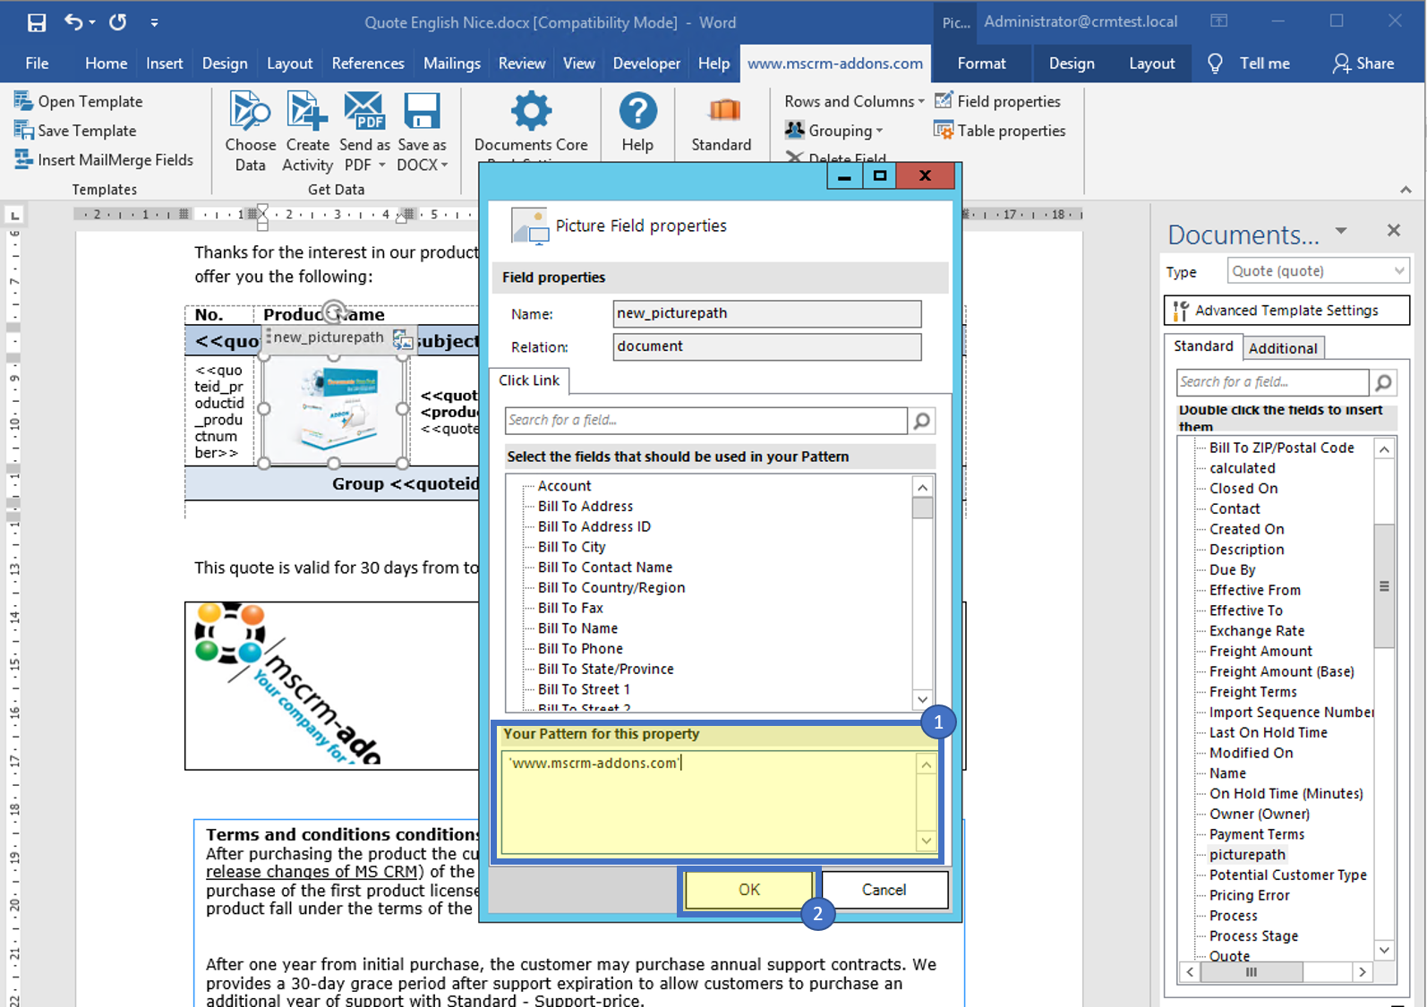Click the Redo/repeat icon
This screenshot has height=1007, width=1427.
click(117, 22)
